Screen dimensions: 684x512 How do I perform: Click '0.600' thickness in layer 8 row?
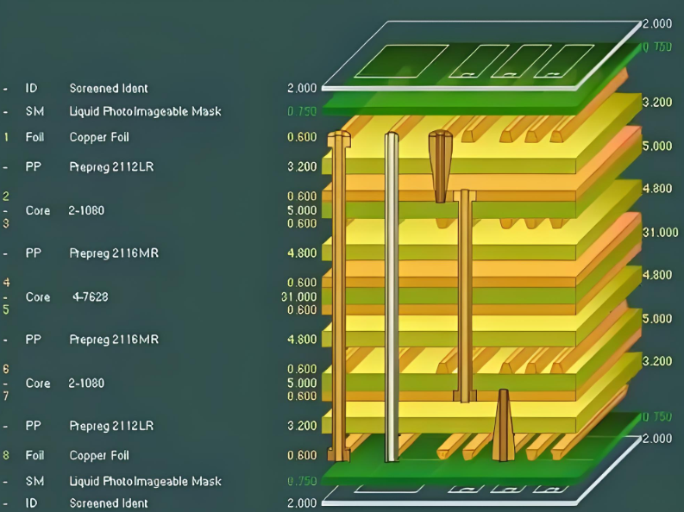click(302, 455)
